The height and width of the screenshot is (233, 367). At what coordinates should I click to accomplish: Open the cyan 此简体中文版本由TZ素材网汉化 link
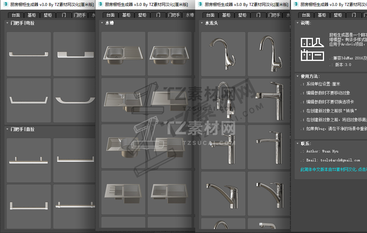(x=334, y=169)
